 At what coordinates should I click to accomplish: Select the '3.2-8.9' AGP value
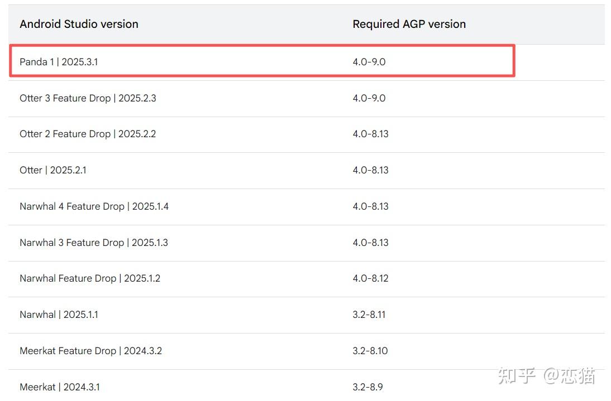click(x=368, y=387)
